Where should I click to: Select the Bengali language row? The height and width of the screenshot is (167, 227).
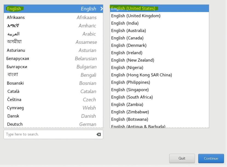[53, 75]
